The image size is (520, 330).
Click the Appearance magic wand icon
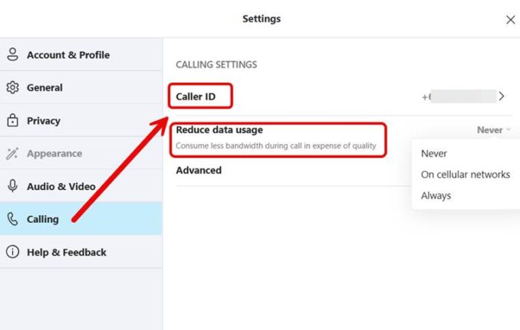[12, 153]
